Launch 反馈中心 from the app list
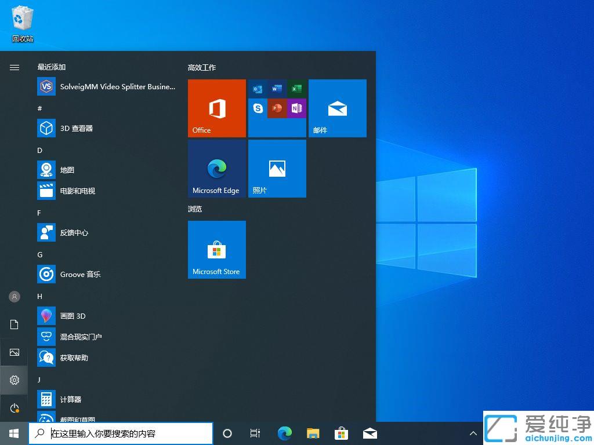Viewport: 594px width, 445px height. point(74,232)
